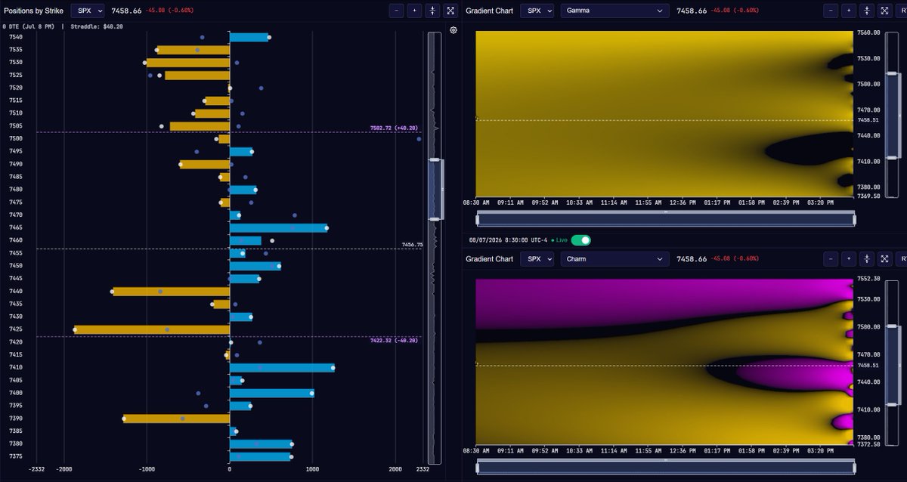Click the 7410 strike blue bar

point(281,368)
